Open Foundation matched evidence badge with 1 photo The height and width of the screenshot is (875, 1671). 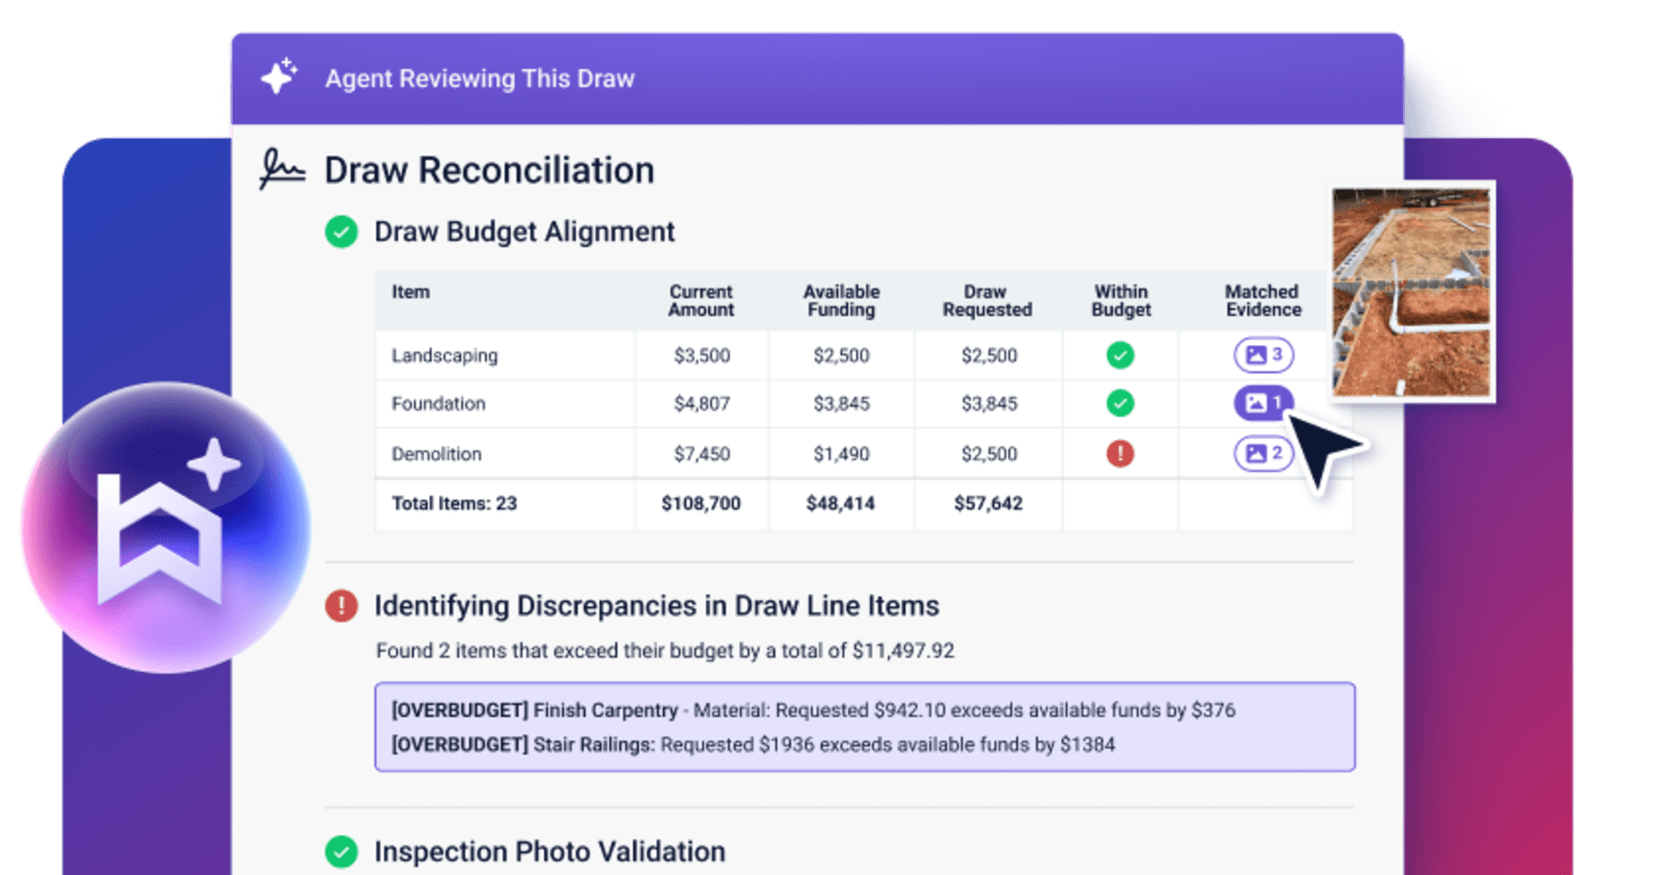pyautogui.click(x=1263, y=402)
